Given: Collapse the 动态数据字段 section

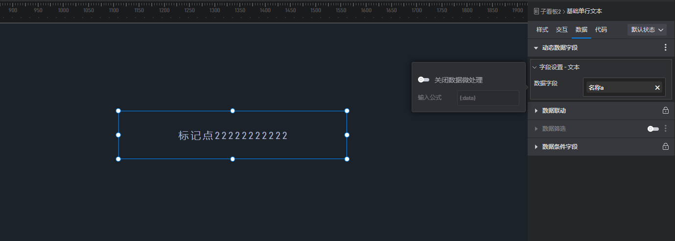Looking at the screenshot, I should coord(536,48).
